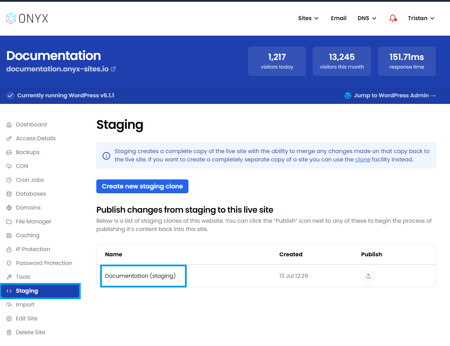Viewport: 450px width, 346px height.
Task: Click the Cron Jobs clock icon
Action: click(9, 180)
